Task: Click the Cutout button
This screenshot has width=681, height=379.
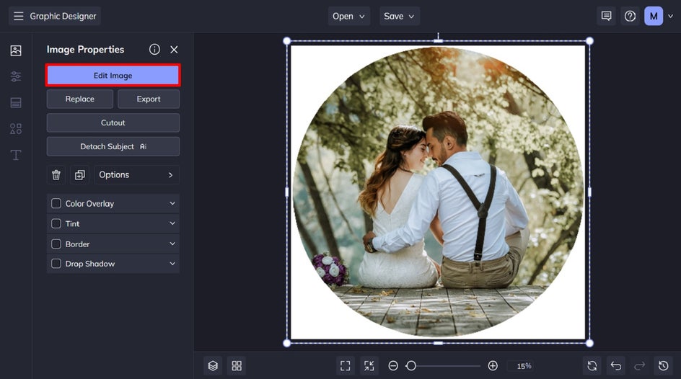Action: coord(113,123)
